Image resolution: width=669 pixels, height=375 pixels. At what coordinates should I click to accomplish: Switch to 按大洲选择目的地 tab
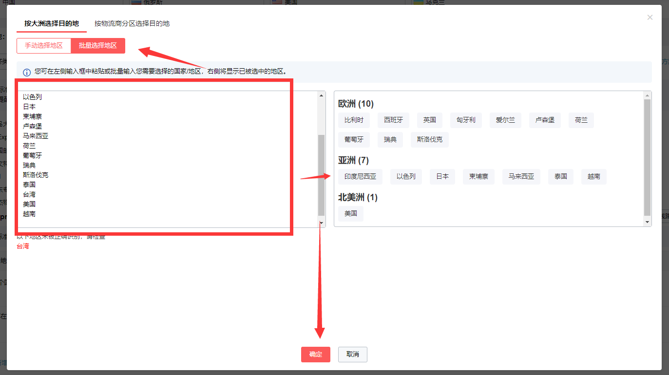(52, 23)
